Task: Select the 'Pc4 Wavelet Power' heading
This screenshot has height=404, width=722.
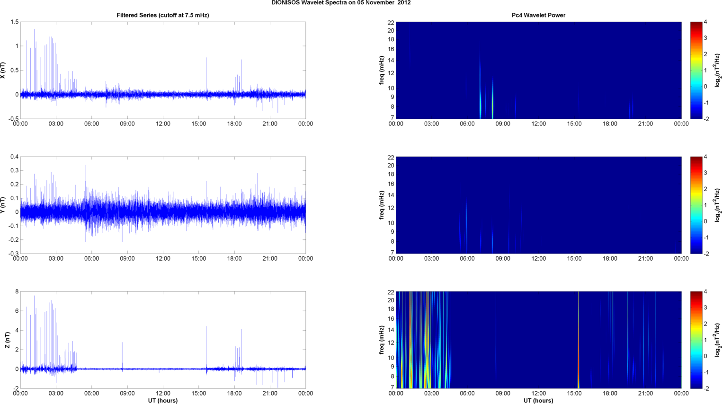Action: coord(538,15)
